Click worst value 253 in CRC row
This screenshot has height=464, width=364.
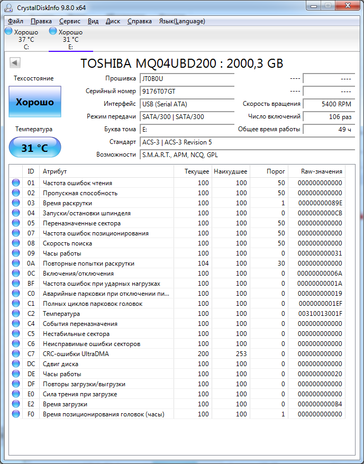[x=241, y=354]
